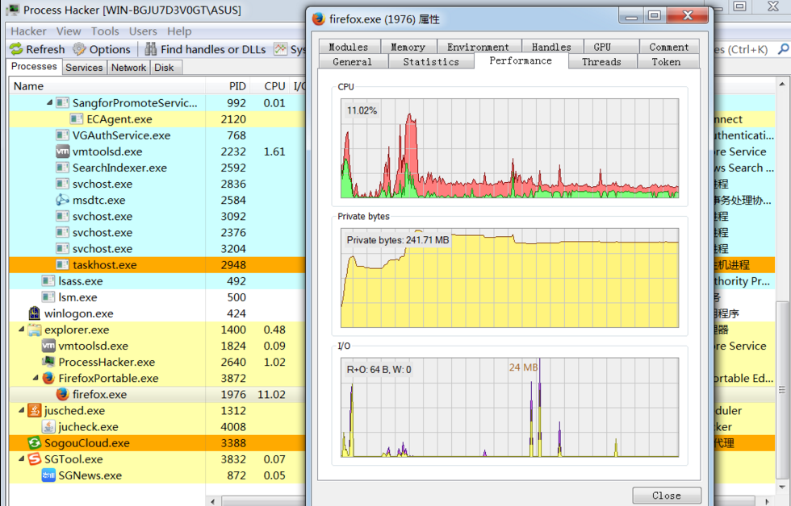Open the Tools menu
The width and height of the screenshot is (791, 506).
pos(106,31)
